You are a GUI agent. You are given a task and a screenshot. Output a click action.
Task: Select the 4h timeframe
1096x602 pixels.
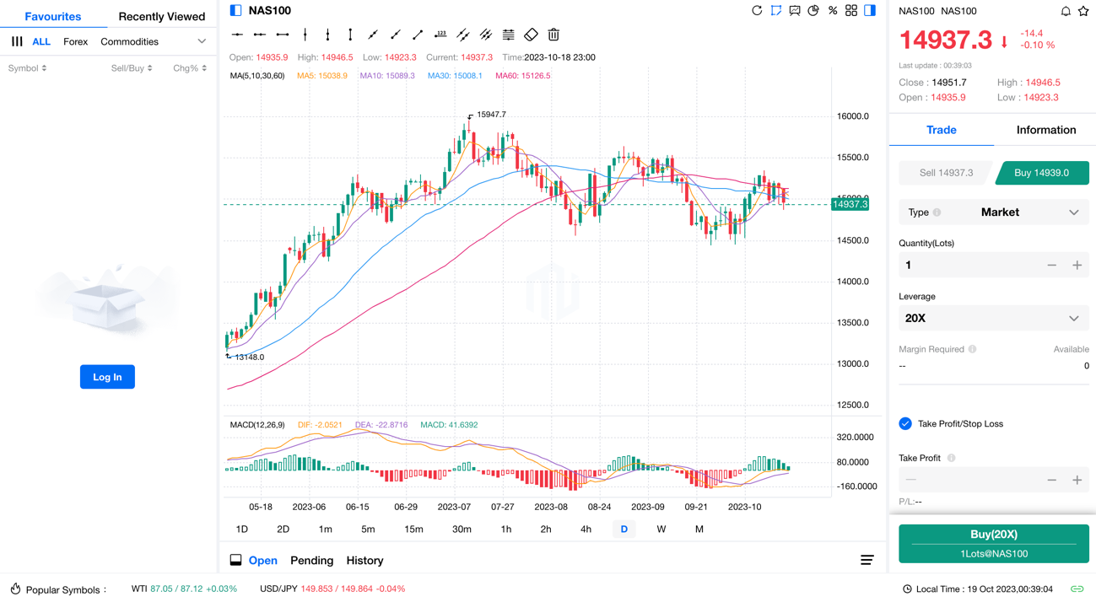586,529
